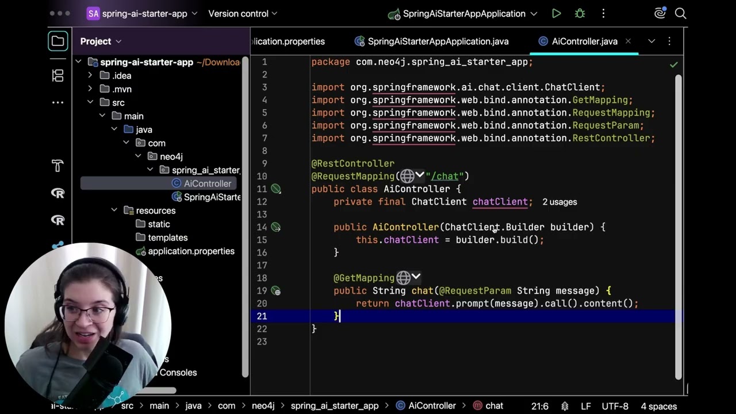Screen dimensions: 736x414
Task: Open the project name dropdown spring-ai-starter-app
Action: [x=142, y=13]
